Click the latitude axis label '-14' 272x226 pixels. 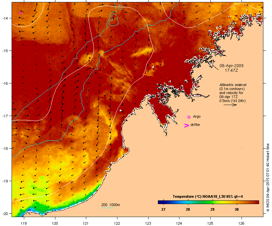point(5,18)
